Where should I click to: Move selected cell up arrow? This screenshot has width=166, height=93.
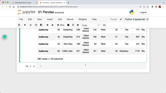coord(47,25)
